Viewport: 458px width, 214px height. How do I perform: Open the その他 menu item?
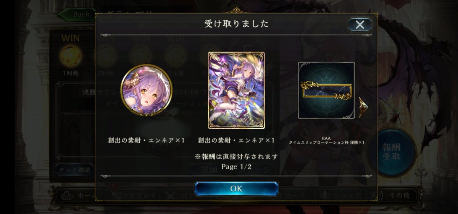pyautogui.click(x=399, y=195)
